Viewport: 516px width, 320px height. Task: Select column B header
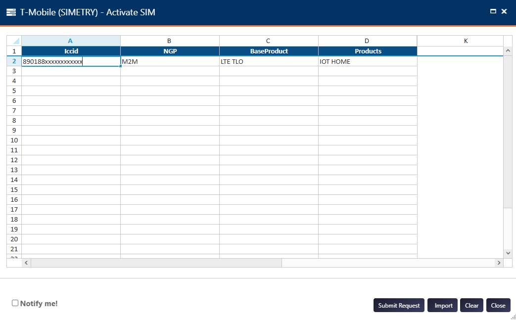tap(170, 41)
